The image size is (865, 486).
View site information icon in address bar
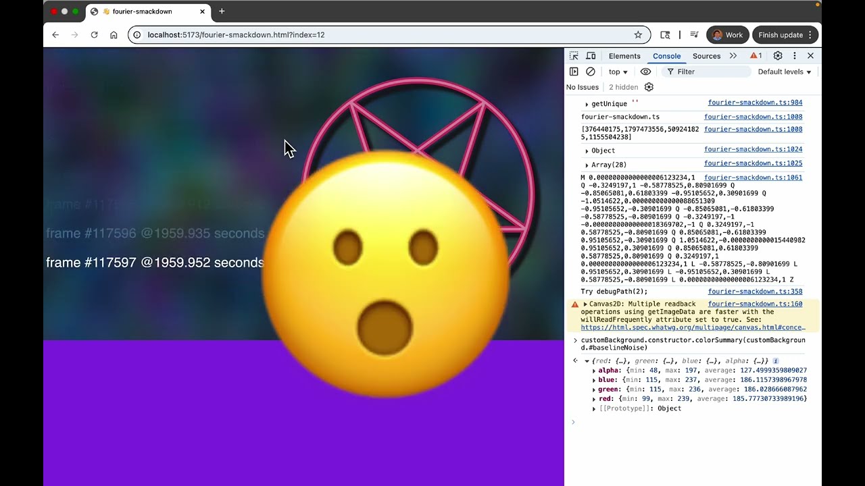(x=137, y=35)
